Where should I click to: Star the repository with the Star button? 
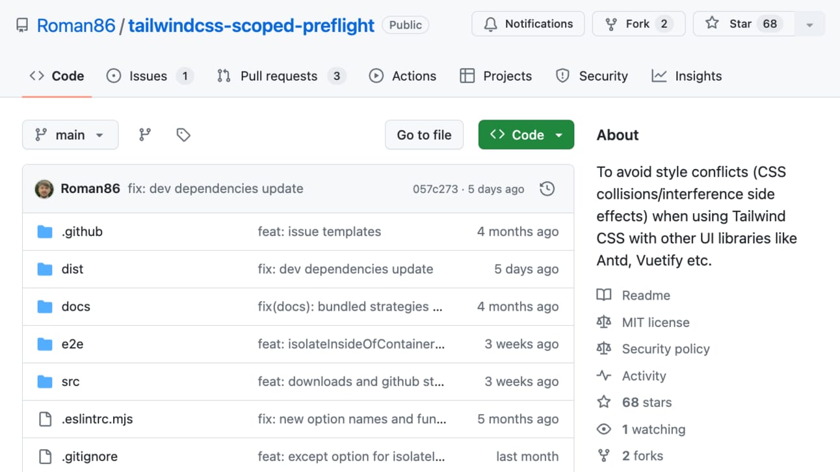pyautogui.click(x=744, y=24)
